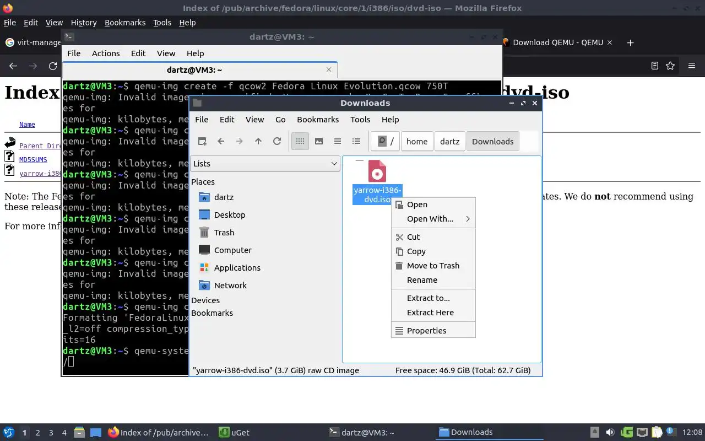
Task: Open Firefox hamburger menu
Action: [x=692, y=66]
